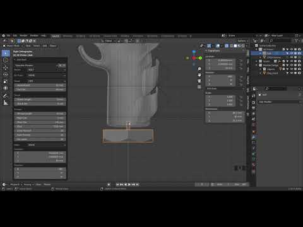Open the timeline Marker menu
The height and width of the screenshot is (227, 303).
click(47, 185)
